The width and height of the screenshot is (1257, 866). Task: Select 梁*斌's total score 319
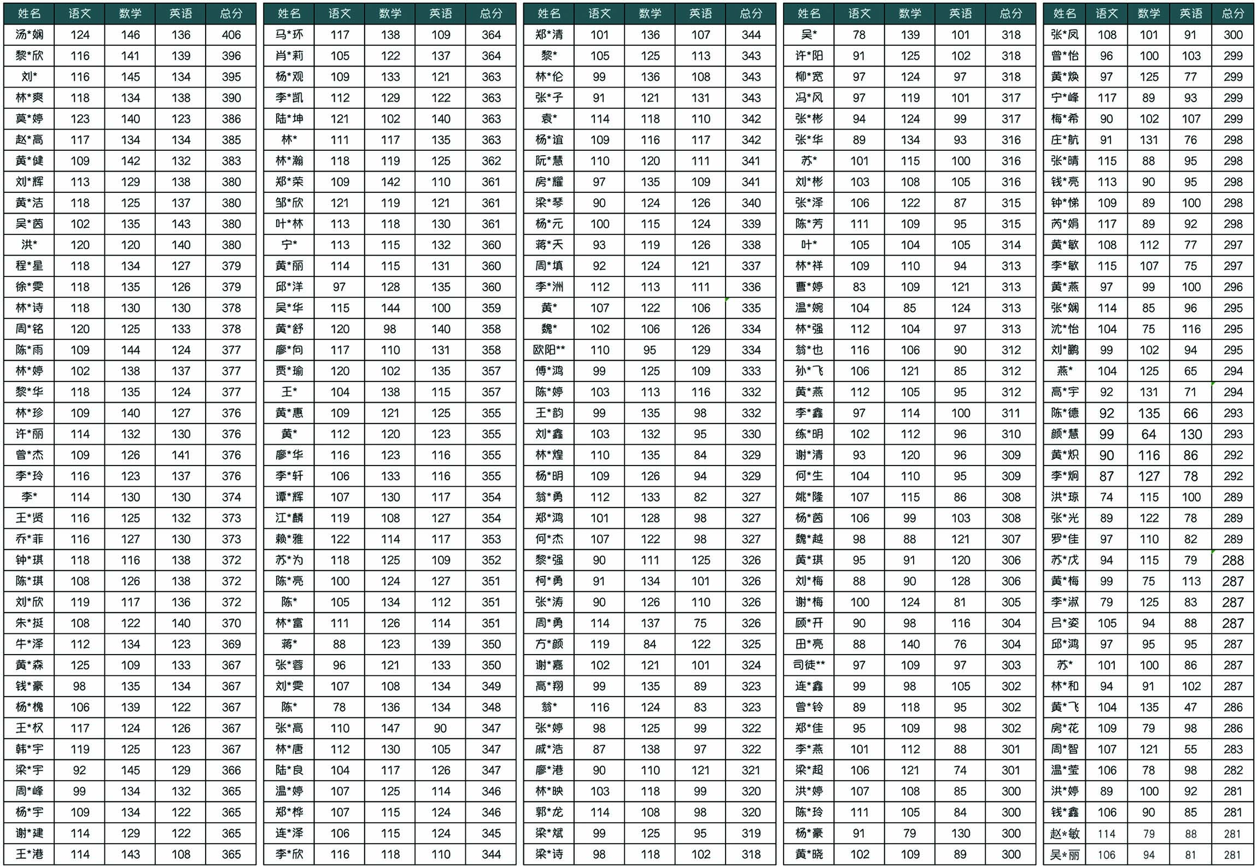[x=751, y=833]
